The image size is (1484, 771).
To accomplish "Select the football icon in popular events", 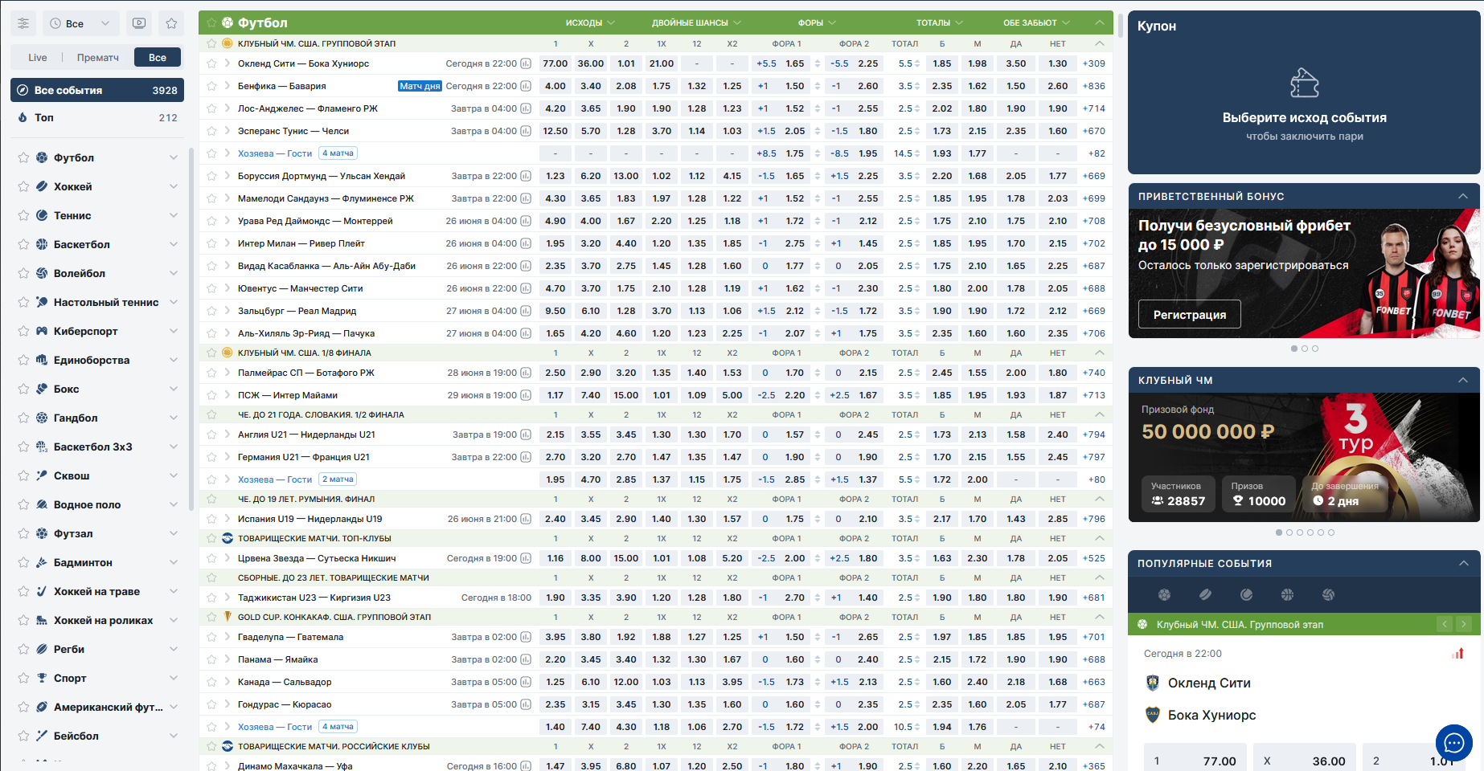I will [x=1164, y=594].
